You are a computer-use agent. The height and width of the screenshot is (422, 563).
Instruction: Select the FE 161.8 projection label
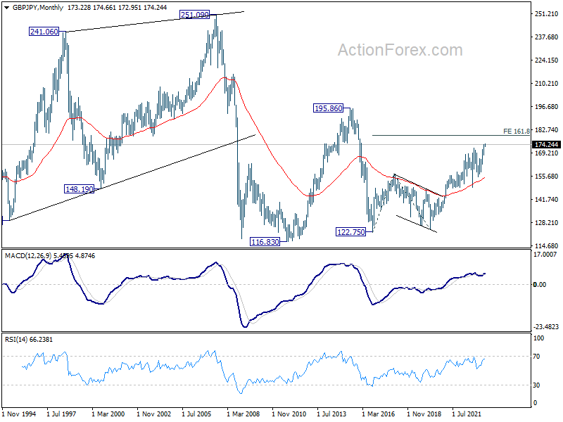(x=517, y=132)
